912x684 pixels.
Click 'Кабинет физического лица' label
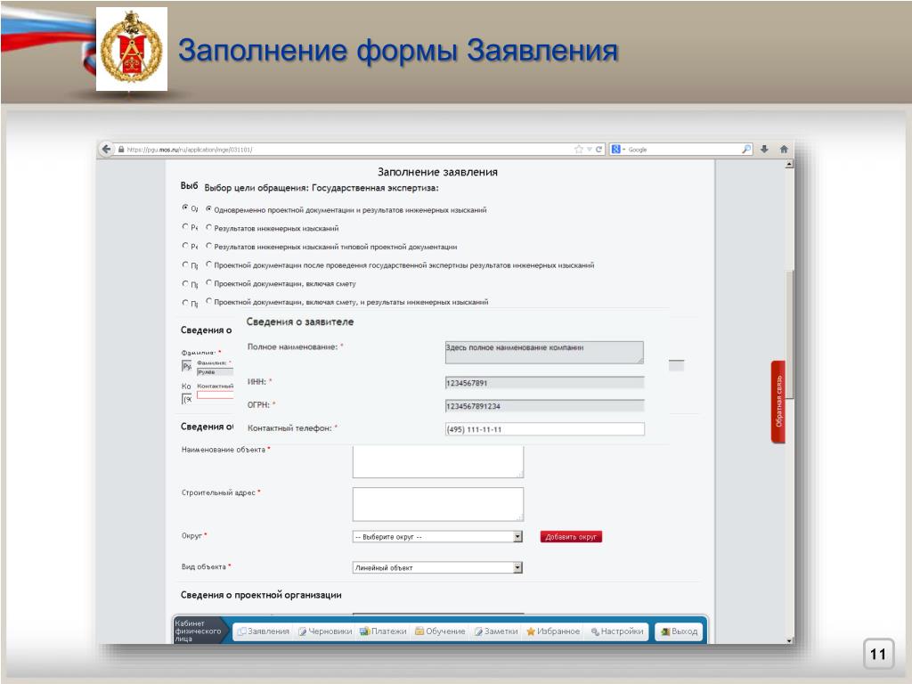pyautogui.click(x=198, y=631)
